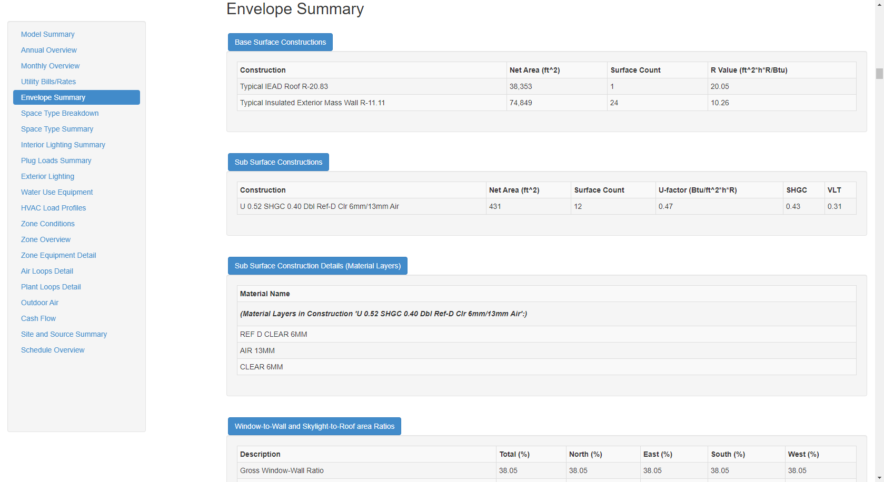Open the Model Summary link
884x482 pixels.
pos(47,34)
